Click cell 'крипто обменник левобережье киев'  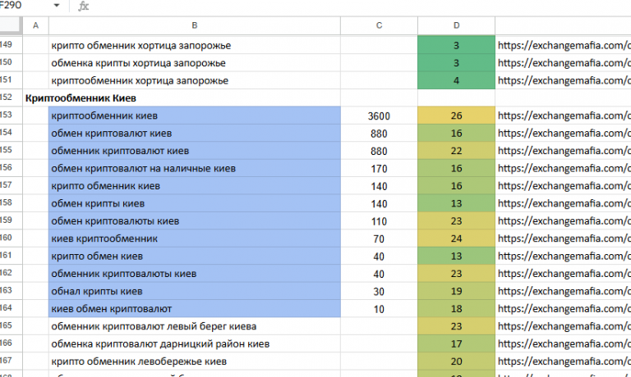(x=195, y=361)
